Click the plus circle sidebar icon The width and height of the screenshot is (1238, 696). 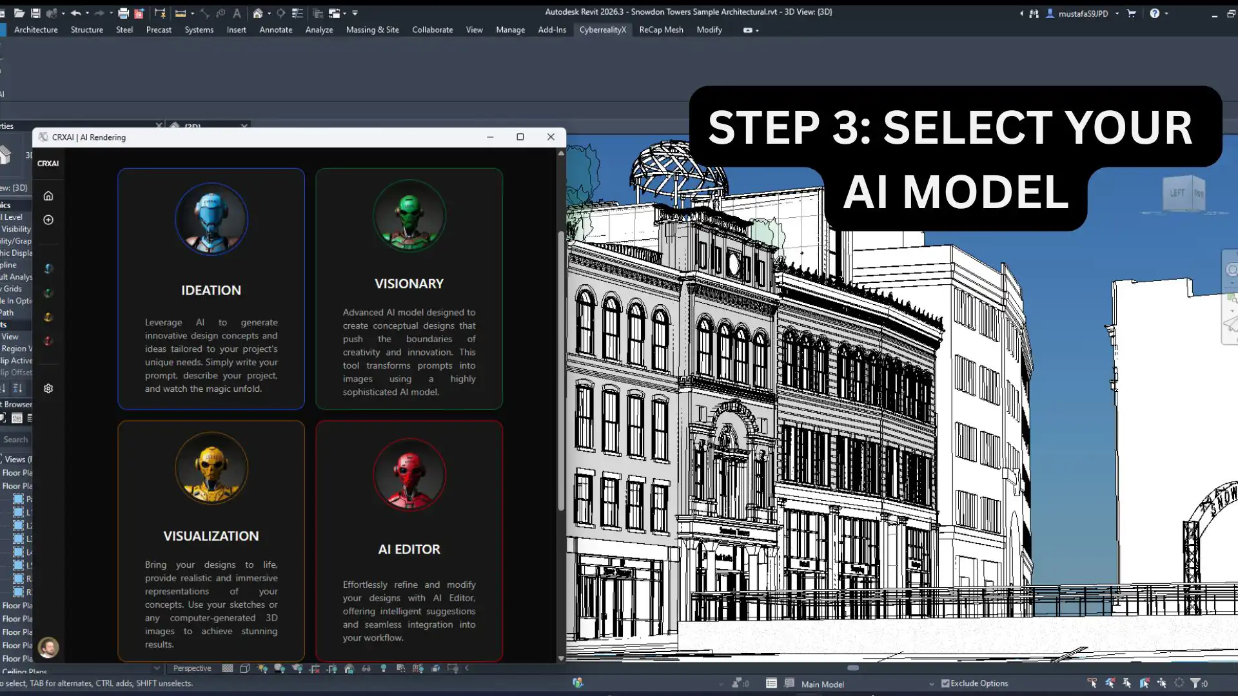48,220
